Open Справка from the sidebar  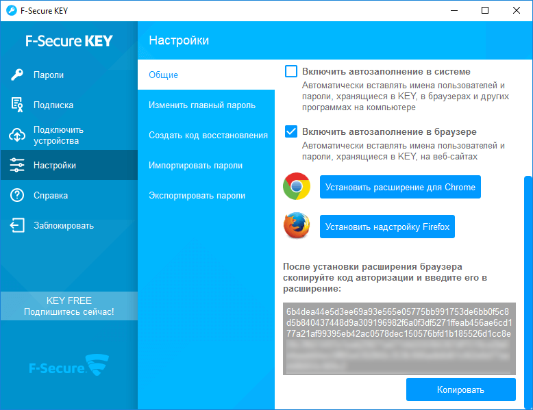(69, 195)
